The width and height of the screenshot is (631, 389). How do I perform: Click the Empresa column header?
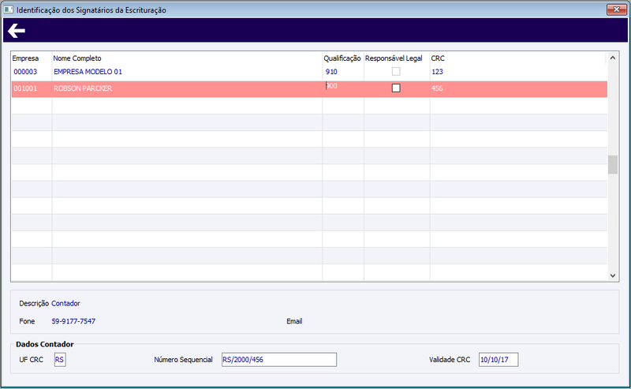[x=25, y=58]
